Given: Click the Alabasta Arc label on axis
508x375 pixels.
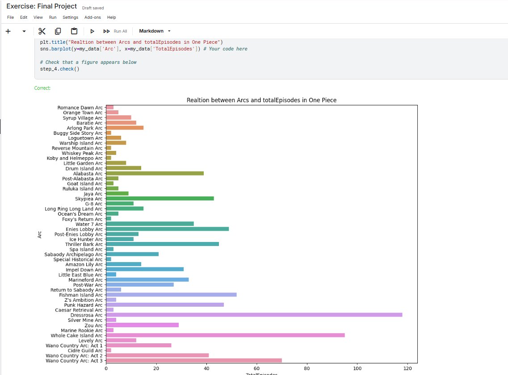Looking at the screenshot, I should point(88,174).
